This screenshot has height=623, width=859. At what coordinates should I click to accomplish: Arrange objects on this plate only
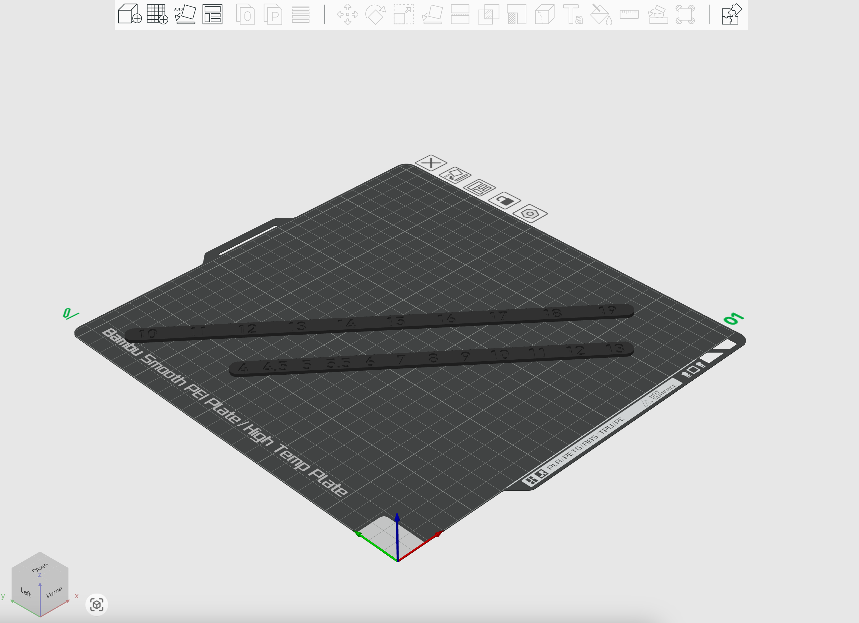pos(480,188)
